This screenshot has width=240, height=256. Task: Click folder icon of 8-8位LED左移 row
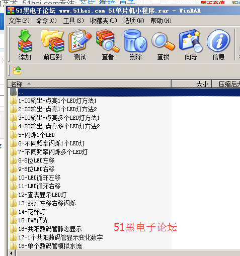click(13, 160)
